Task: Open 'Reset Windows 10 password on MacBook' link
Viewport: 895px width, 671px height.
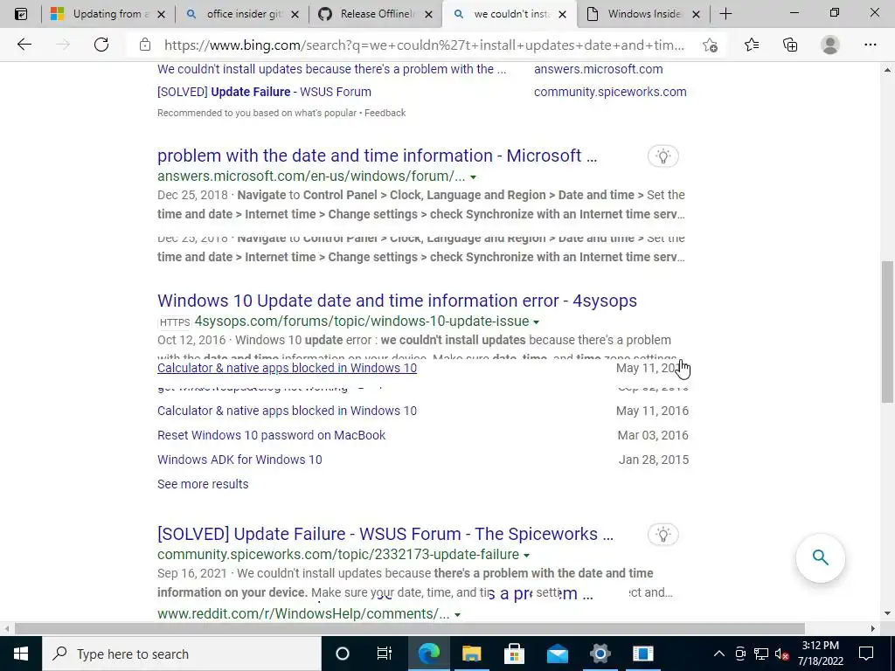Action: 272,435
